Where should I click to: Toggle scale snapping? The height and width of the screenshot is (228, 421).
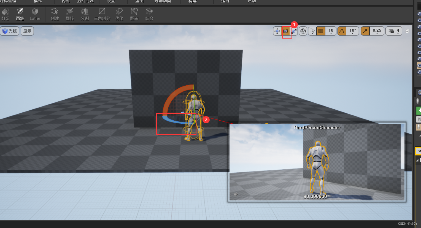[365, 31]
